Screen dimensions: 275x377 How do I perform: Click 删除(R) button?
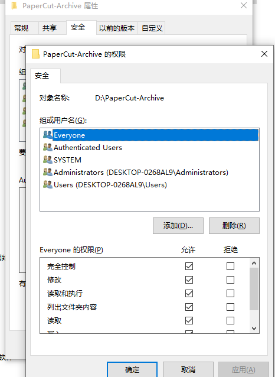(234, 226)
